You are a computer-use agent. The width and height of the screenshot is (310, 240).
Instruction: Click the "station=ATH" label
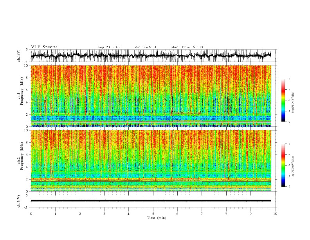(145, 47)
